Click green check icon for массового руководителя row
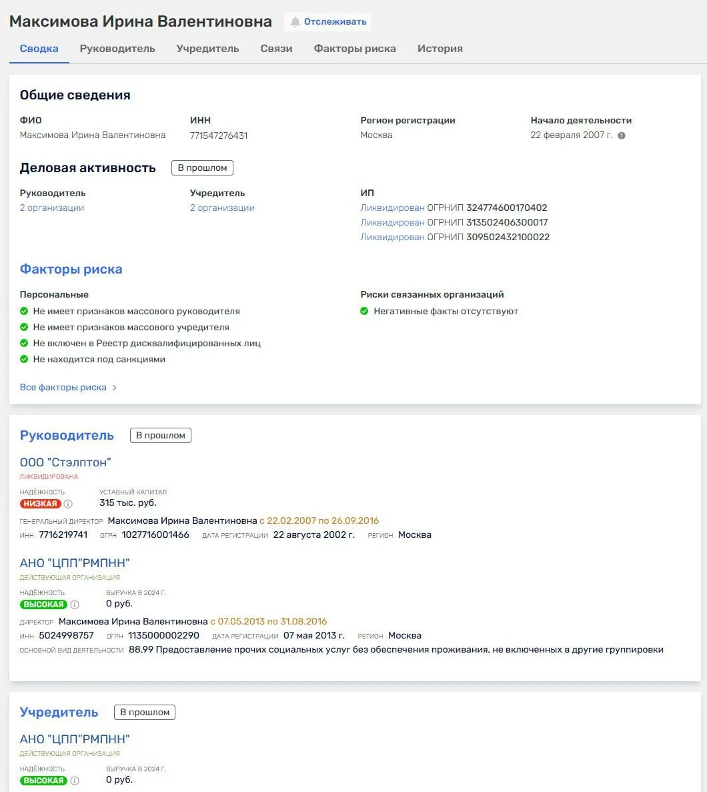 (x=24, y=311)
